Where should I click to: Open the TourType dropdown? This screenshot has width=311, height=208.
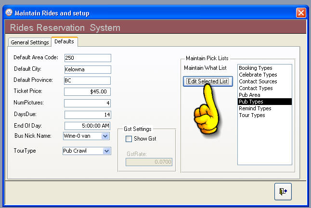106,151
